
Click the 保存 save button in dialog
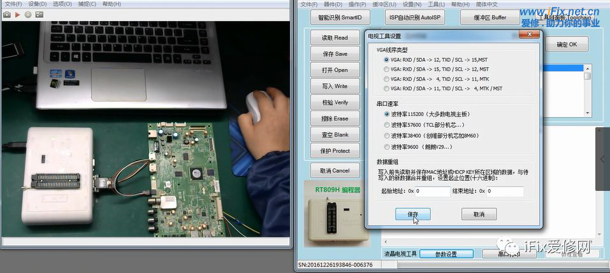[x=412, y=214]
